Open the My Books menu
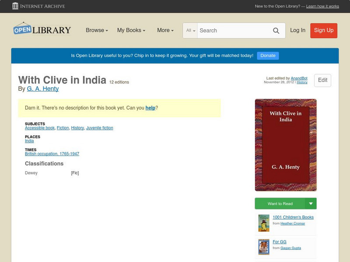This screenshot has height=262, width=350. 131,30
